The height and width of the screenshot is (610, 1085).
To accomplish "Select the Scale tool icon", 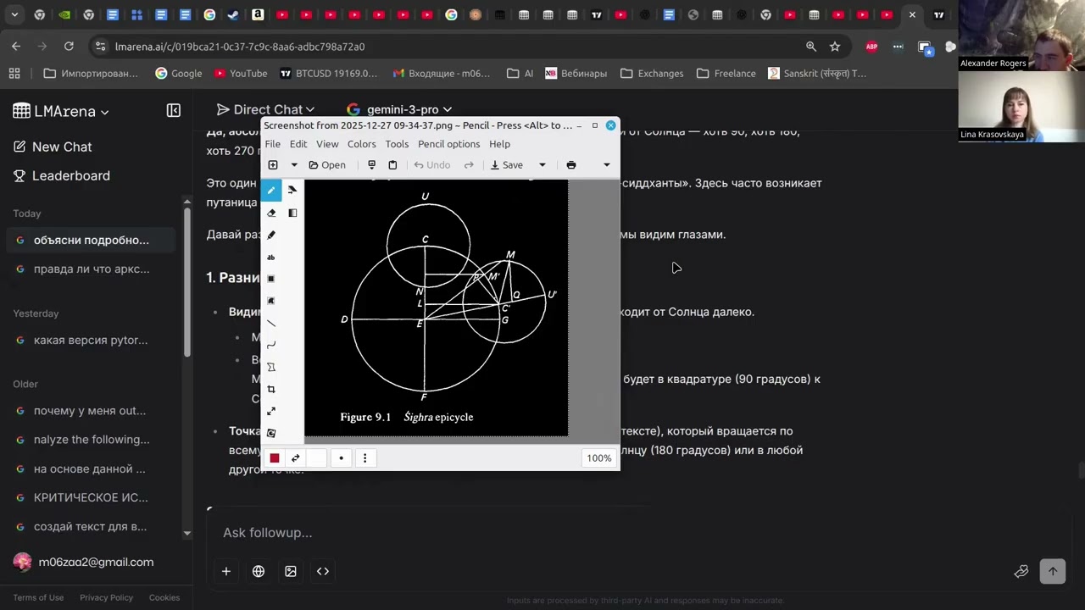I will (x=271, y=411).
